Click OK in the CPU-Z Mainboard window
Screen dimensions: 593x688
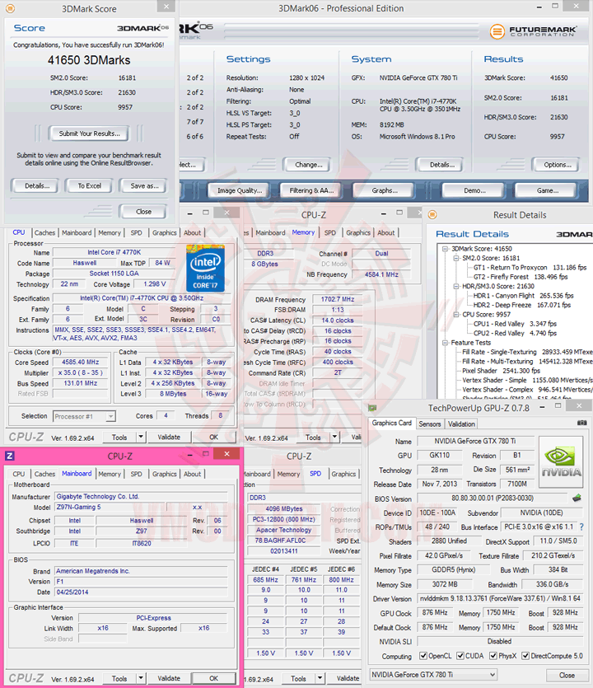click(213, 678)
